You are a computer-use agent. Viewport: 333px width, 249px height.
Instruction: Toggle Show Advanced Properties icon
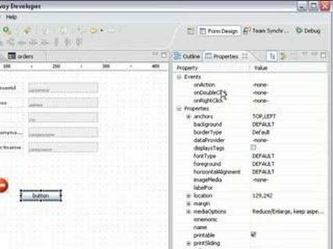(283, 56)
